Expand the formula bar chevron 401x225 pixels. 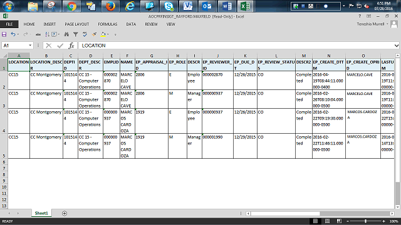397,46
